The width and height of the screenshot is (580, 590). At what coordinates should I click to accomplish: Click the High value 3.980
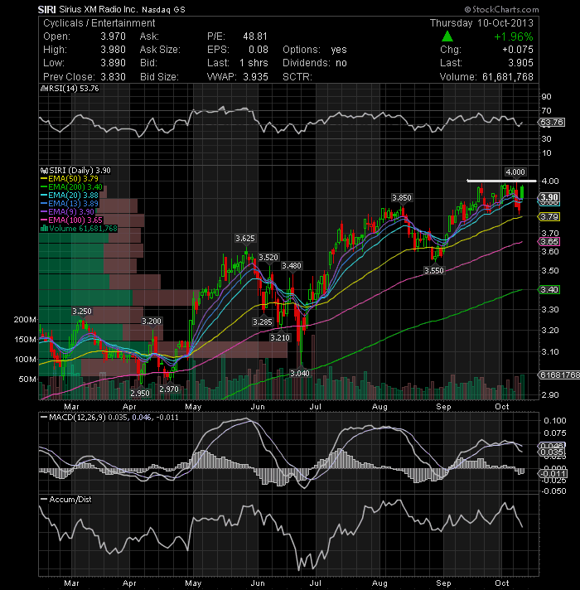coord(113,50)
